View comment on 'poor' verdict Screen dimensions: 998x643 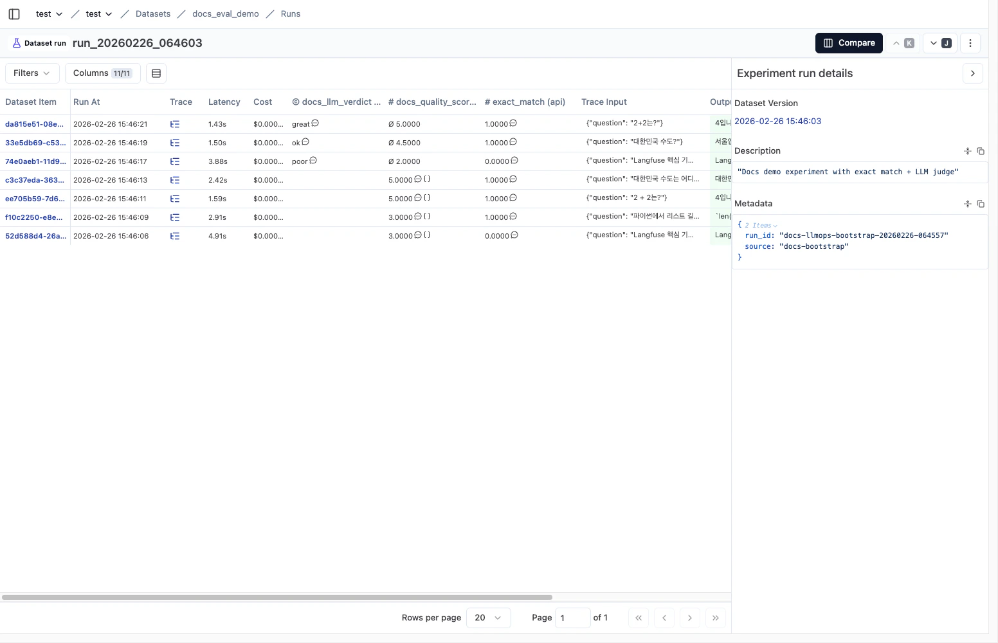point(313,160)
